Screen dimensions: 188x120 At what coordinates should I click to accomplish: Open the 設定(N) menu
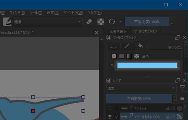pyautogui.click(x=53, y=13)
